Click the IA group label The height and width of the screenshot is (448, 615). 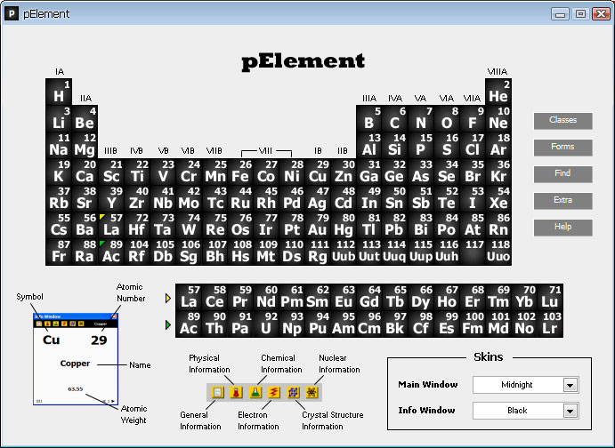[60, 72]
